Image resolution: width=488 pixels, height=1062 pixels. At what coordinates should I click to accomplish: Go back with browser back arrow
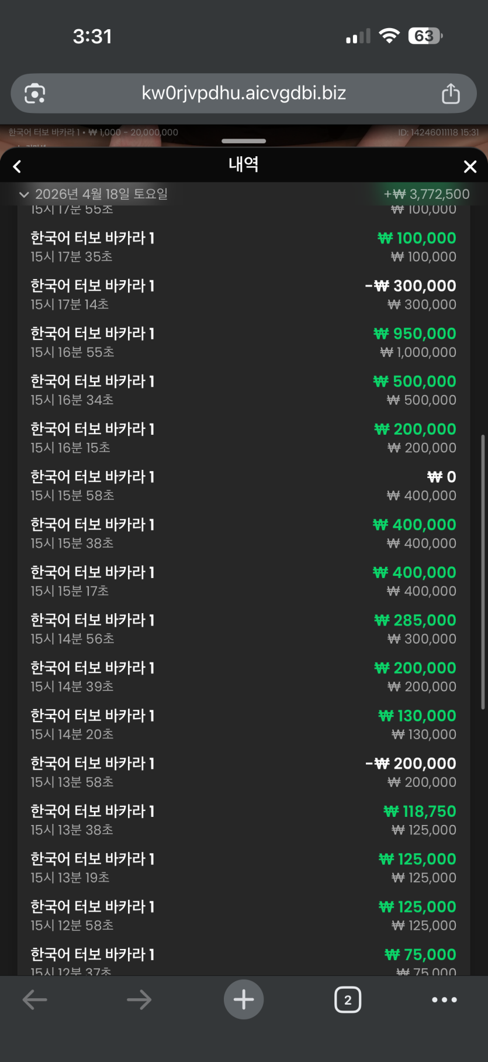(x=34, y=999)
